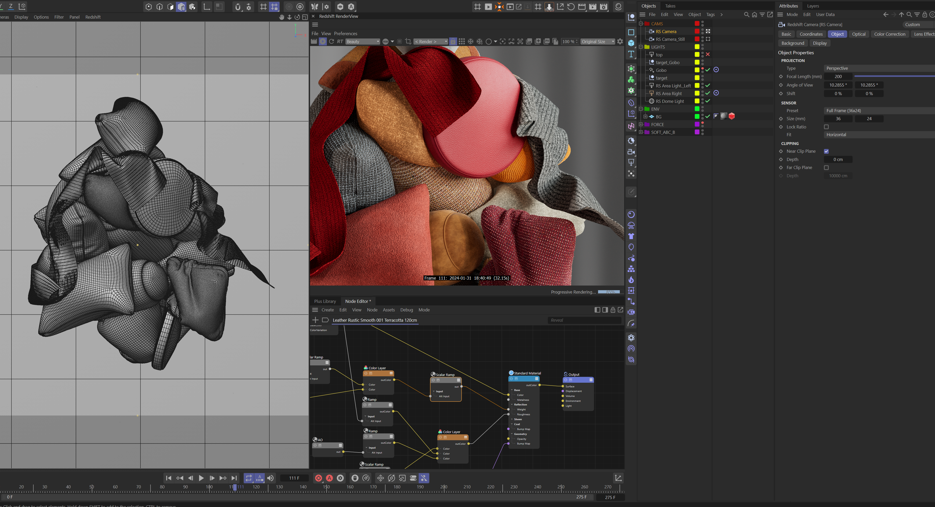Screen dimensions: 935x507
Task: Search in the Objects manager
Action: click(x=747, y=14)
